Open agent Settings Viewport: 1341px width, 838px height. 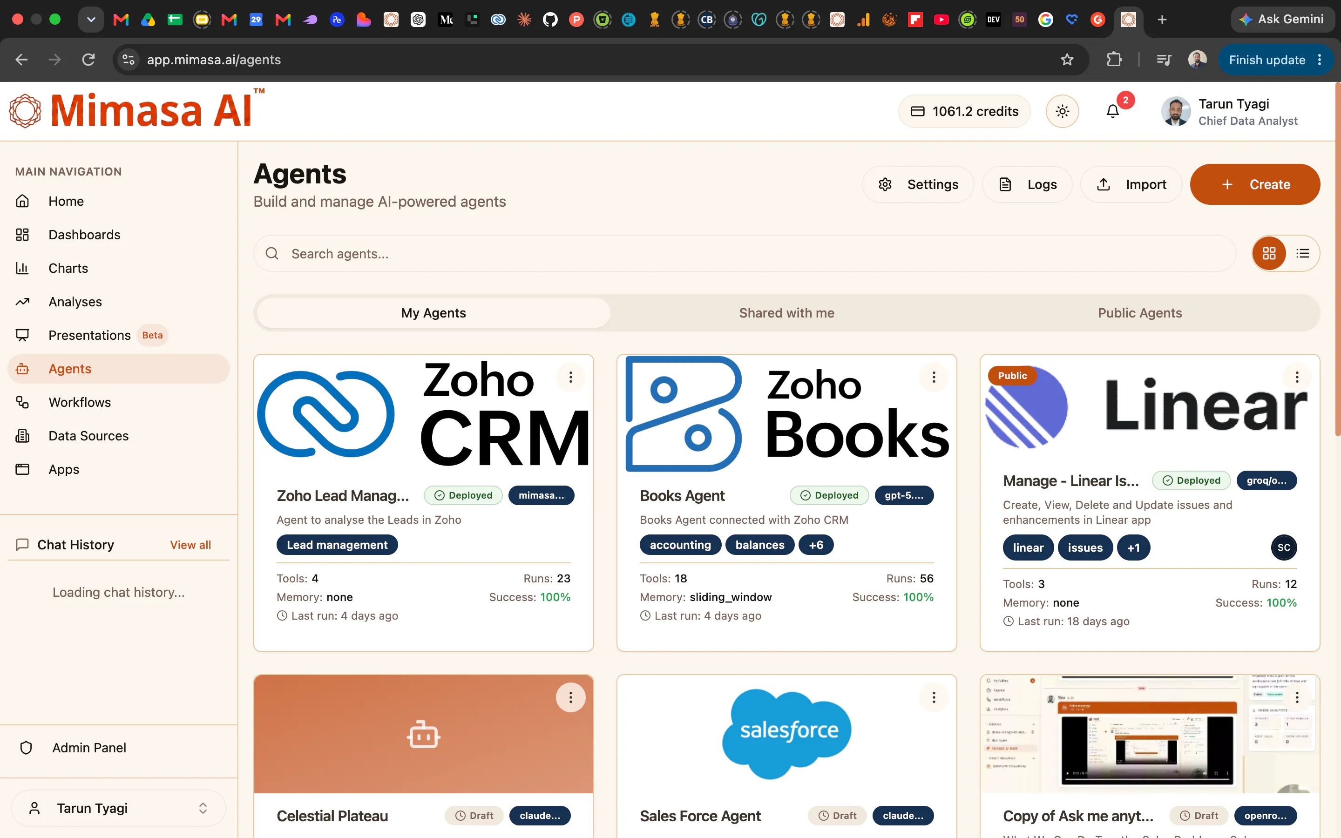(918, 184)
